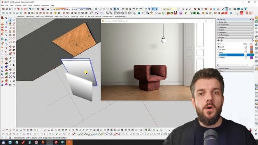Select the Line pencil tool in the left toolbar

10,28
